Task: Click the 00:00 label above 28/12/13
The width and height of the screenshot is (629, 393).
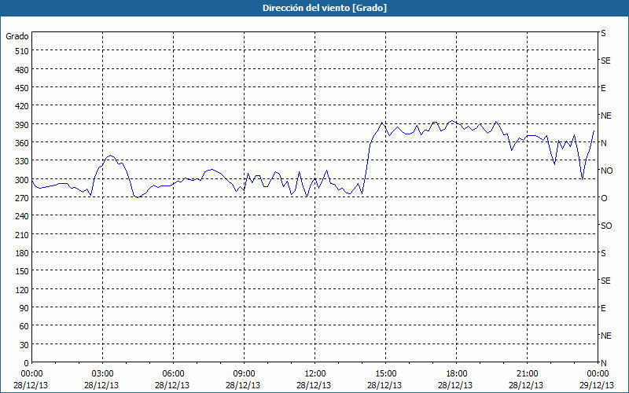Action: [x=31, y=373]
